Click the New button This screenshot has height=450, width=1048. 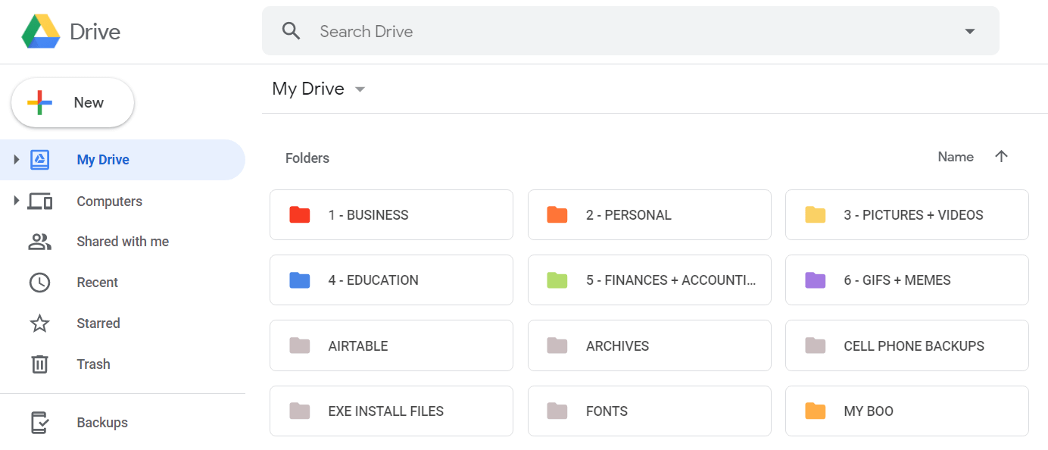coord(72,102)
